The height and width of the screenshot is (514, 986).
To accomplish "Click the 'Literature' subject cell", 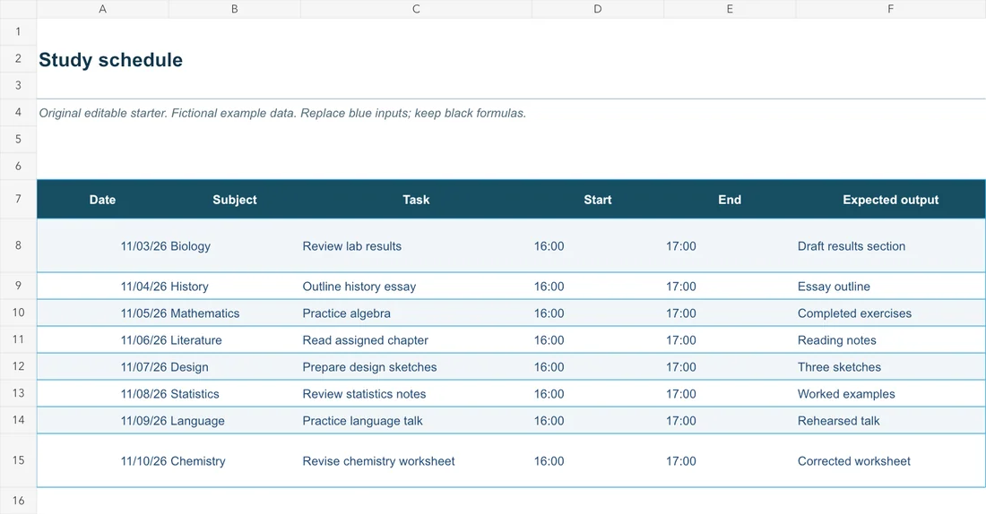I will (235, 340).
